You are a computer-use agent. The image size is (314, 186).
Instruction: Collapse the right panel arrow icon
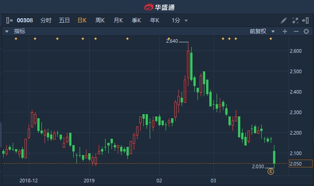(x=306, y=20)
